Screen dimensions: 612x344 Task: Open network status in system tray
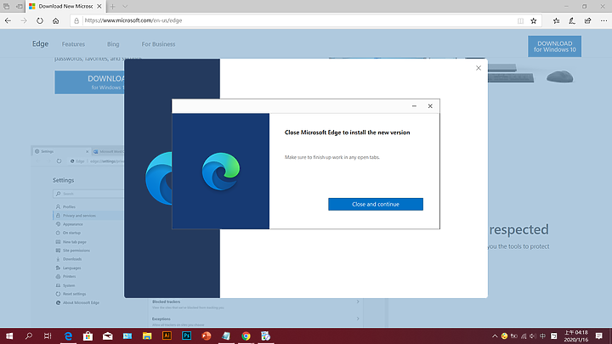click(x=524, y=336)
